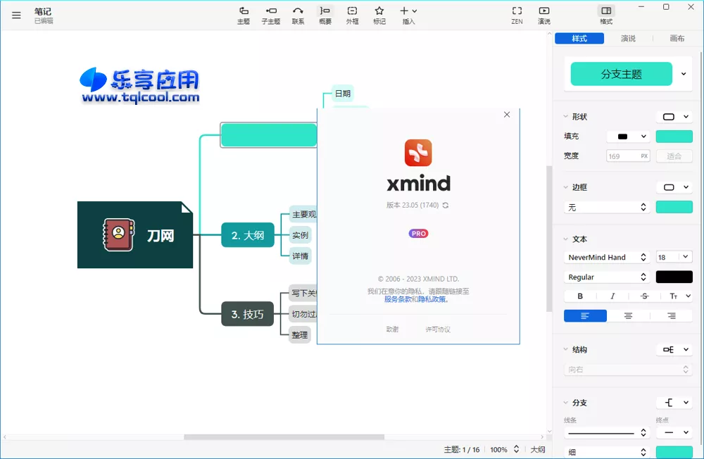
Task: Start 演说 presentation mode
Action: (x=543, y=14)
